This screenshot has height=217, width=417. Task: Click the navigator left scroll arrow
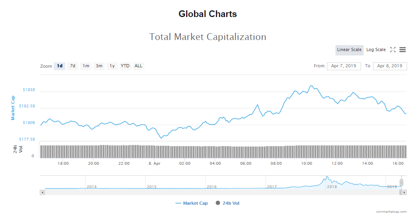click(42, 192)
